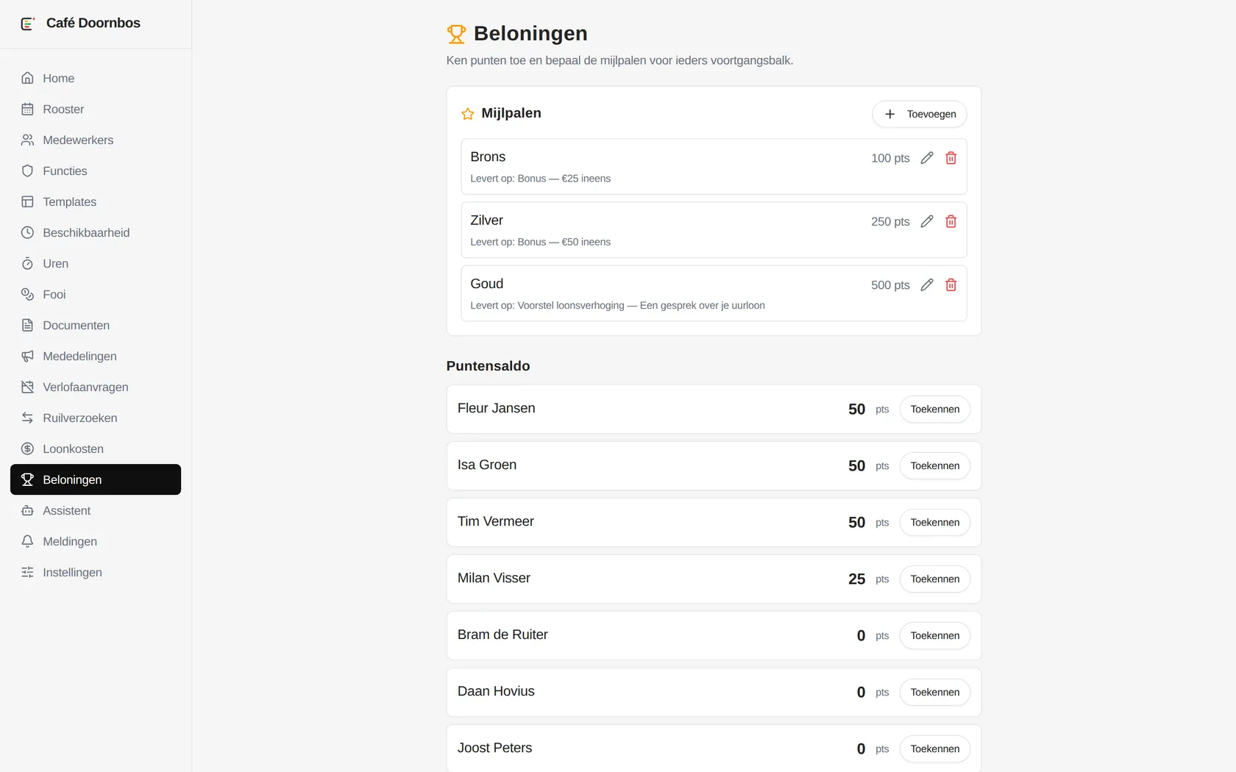Click the 250 pts value
This screenshot has width=1236, height=772.
tap(890, 222)
